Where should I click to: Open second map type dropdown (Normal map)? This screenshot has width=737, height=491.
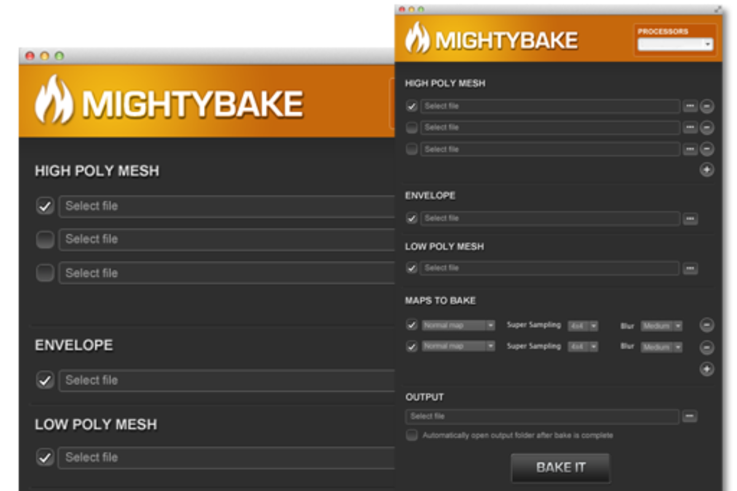pos(458,347)
